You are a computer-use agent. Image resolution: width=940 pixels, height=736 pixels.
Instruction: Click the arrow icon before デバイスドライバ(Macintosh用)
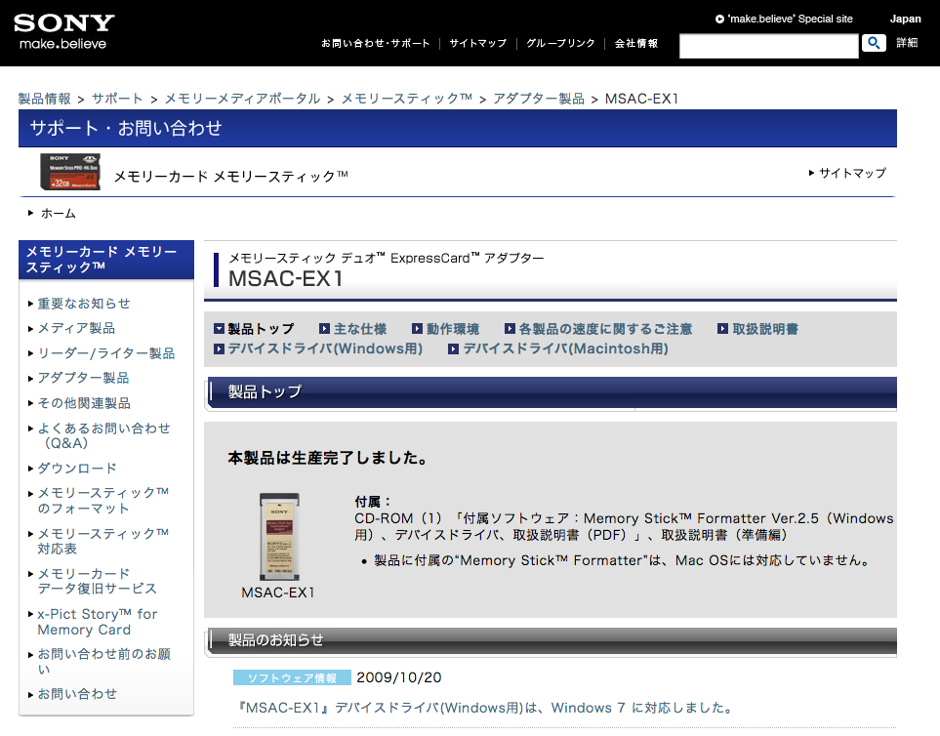[454, 348]
